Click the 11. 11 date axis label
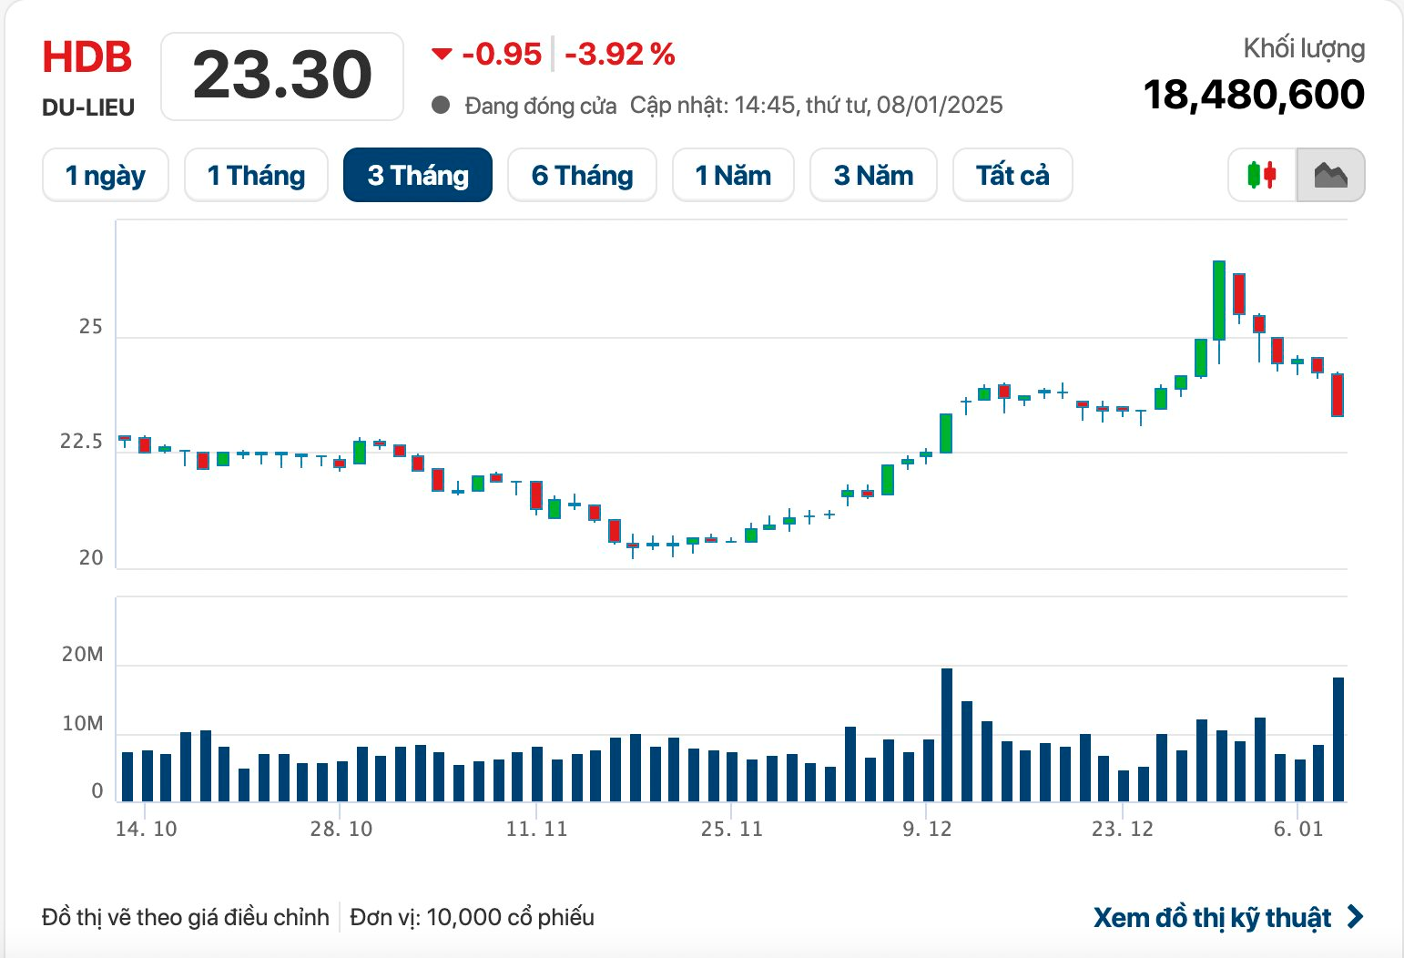1404x958 pixels. click(x=536, y=829)
